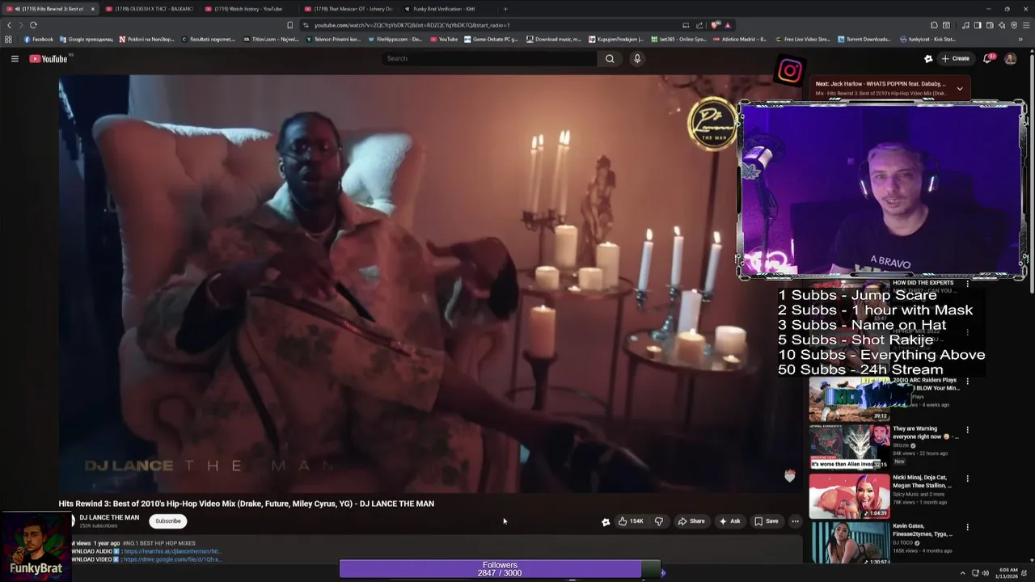Viewport: 1035px width, 582px height.
Task: Open the Brave Rewards triangle icon
Action: coord(728,25)
